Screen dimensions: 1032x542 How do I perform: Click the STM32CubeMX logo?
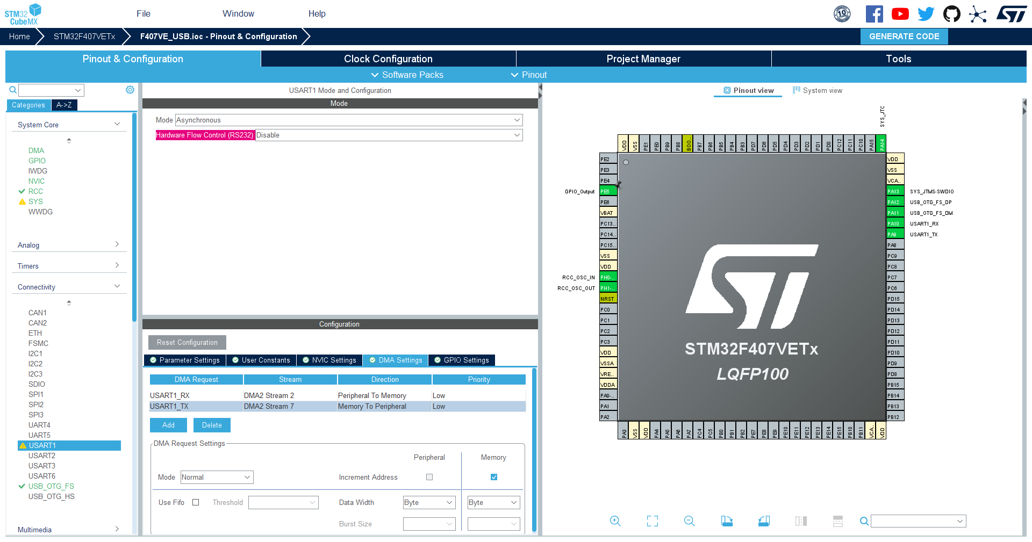click(x=24, y=14)
